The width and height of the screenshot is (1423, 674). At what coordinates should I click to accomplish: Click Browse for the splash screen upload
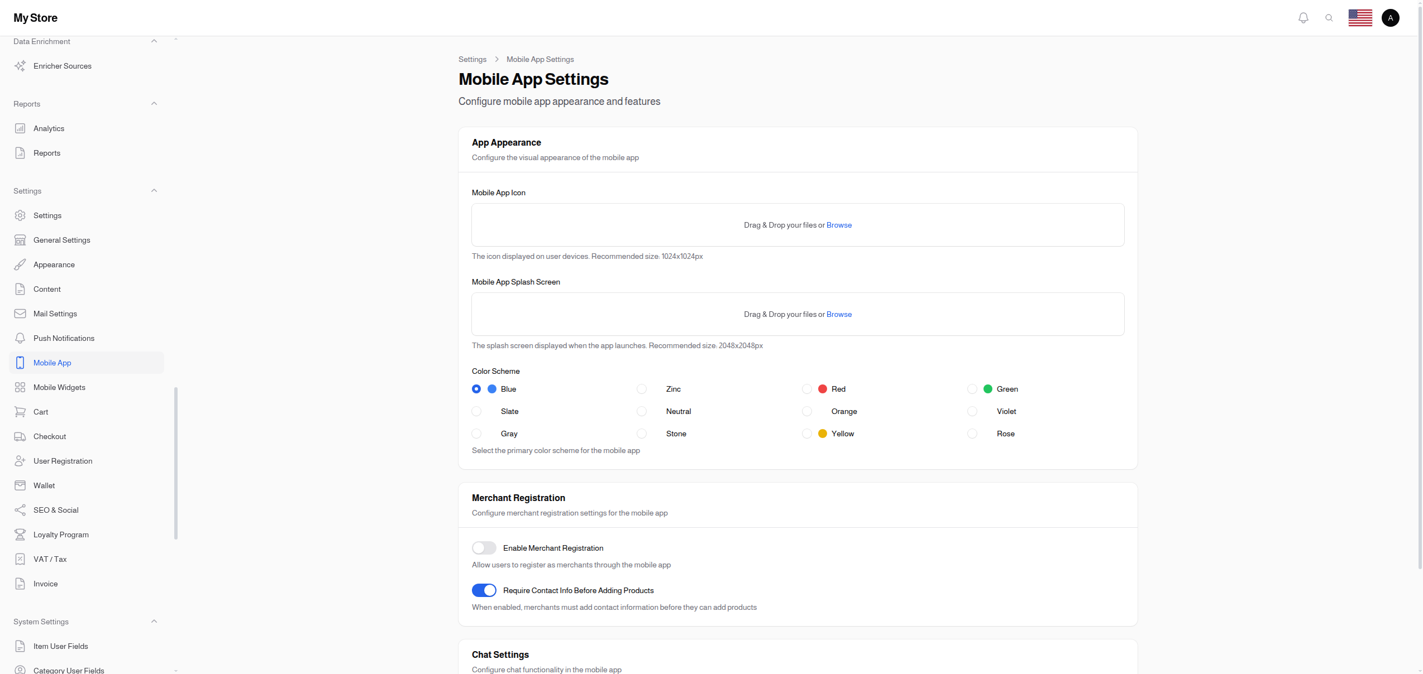(839, 314)
